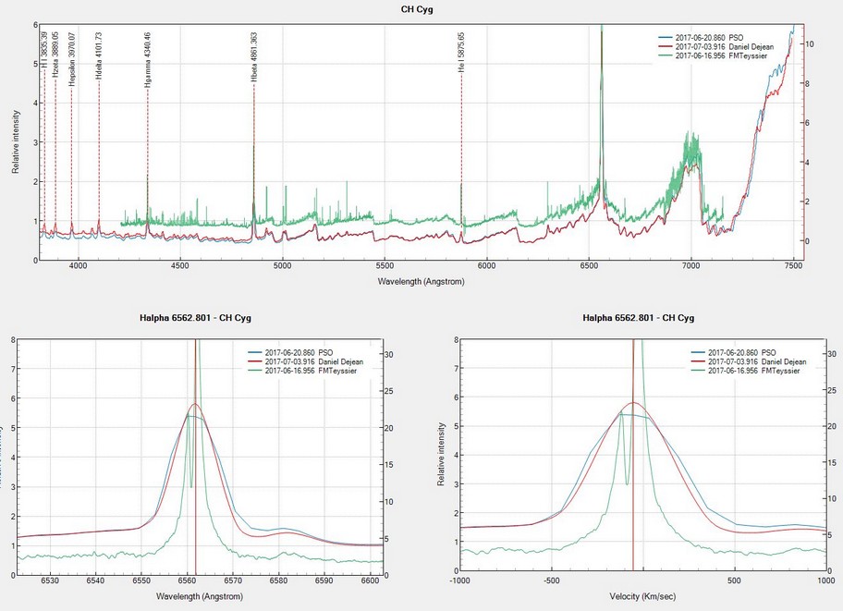Click the '6560' tick on the bottom-left wavelength axis

pos(187,580)
